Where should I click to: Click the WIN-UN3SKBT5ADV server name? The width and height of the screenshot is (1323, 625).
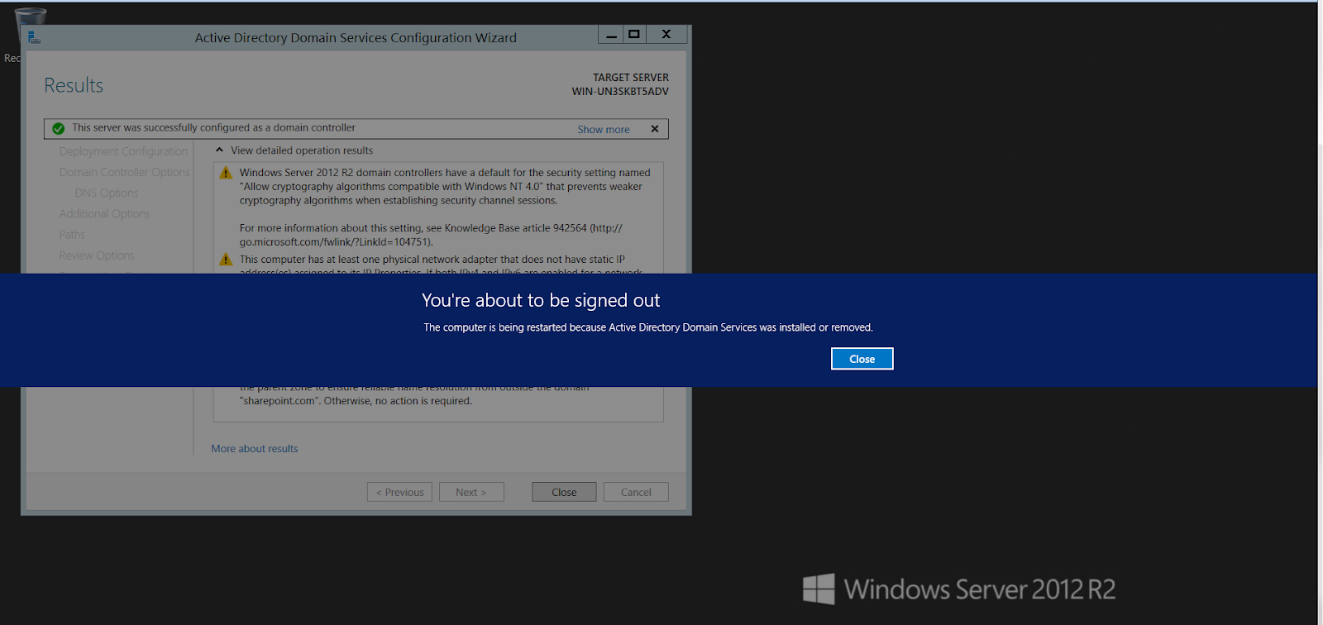(x=620, y=92)
